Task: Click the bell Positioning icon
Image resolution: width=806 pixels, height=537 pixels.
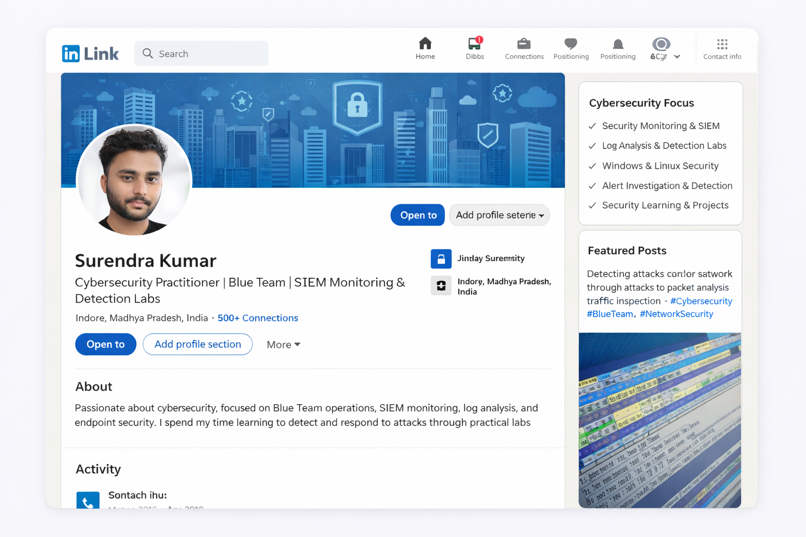Action: click(618, 44)
